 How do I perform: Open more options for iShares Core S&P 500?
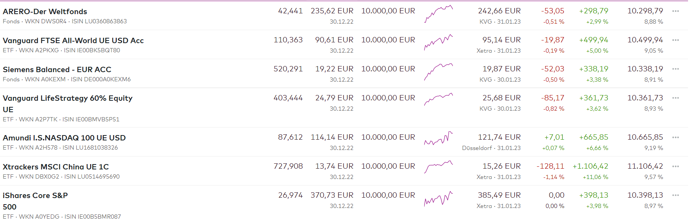point(675,195)
